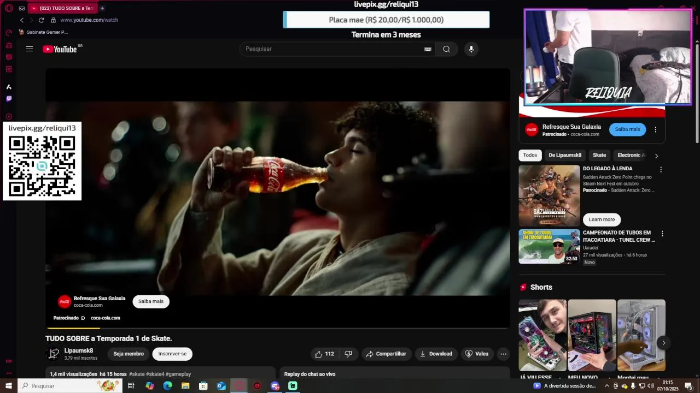Viewport: 700px width, 393px height.
Task: Click the Compartilhar share button
Action: coord(386,354)
